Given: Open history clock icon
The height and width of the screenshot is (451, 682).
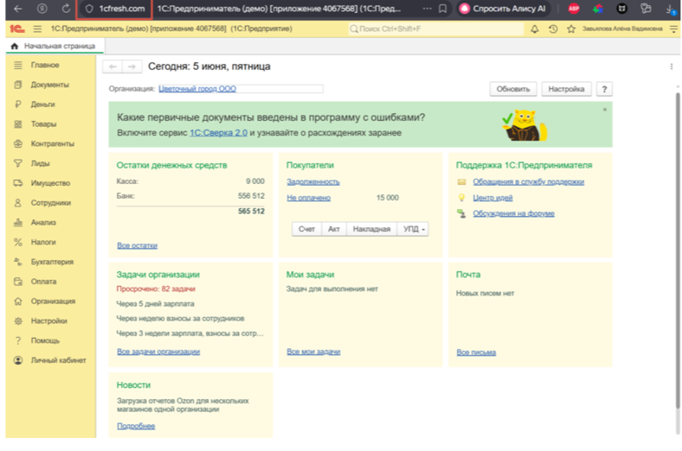Looking at the screenshot, I should 553,29.
